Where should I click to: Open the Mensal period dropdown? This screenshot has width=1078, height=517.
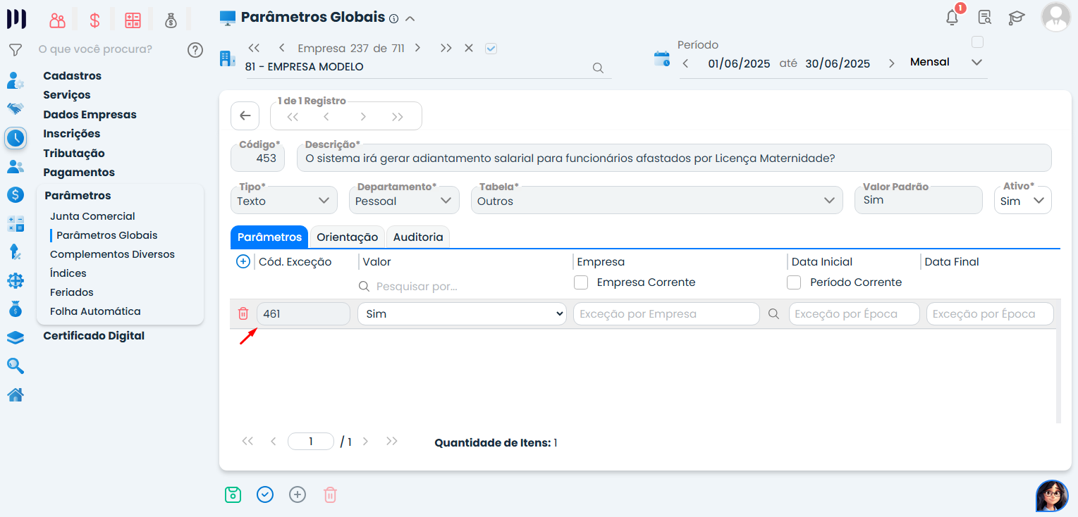click(945, 62)
